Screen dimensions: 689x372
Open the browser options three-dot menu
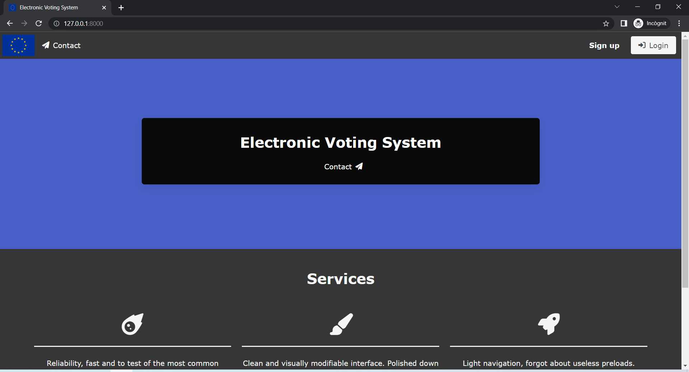[x=679, y=23]
